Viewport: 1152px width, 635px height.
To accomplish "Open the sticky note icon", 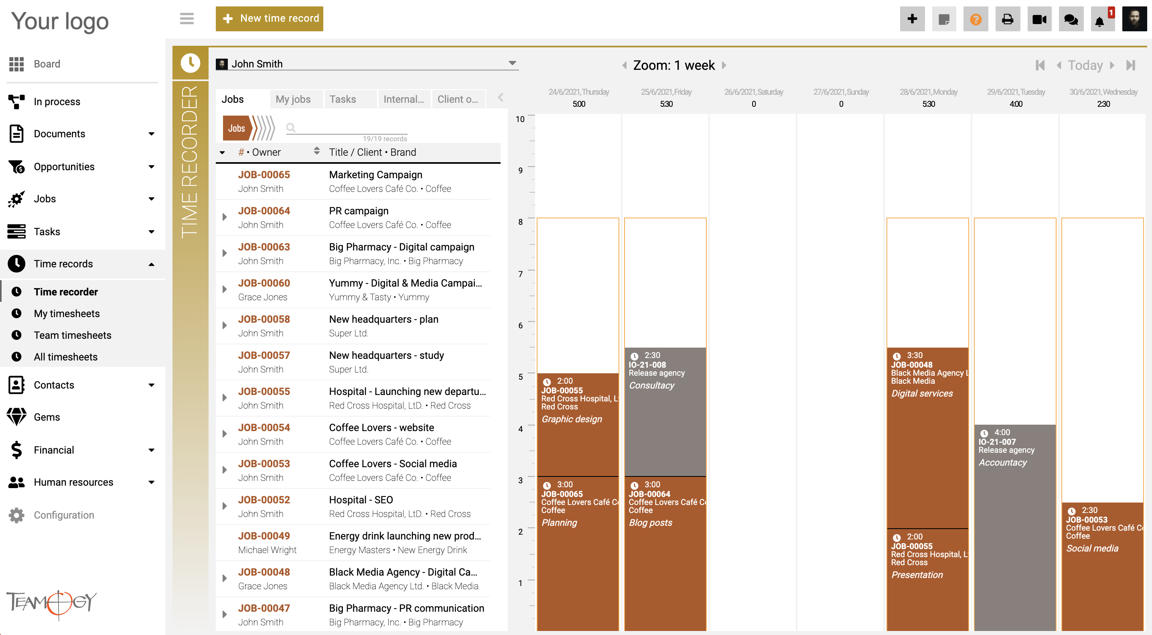I will click(x=943, y=19).
